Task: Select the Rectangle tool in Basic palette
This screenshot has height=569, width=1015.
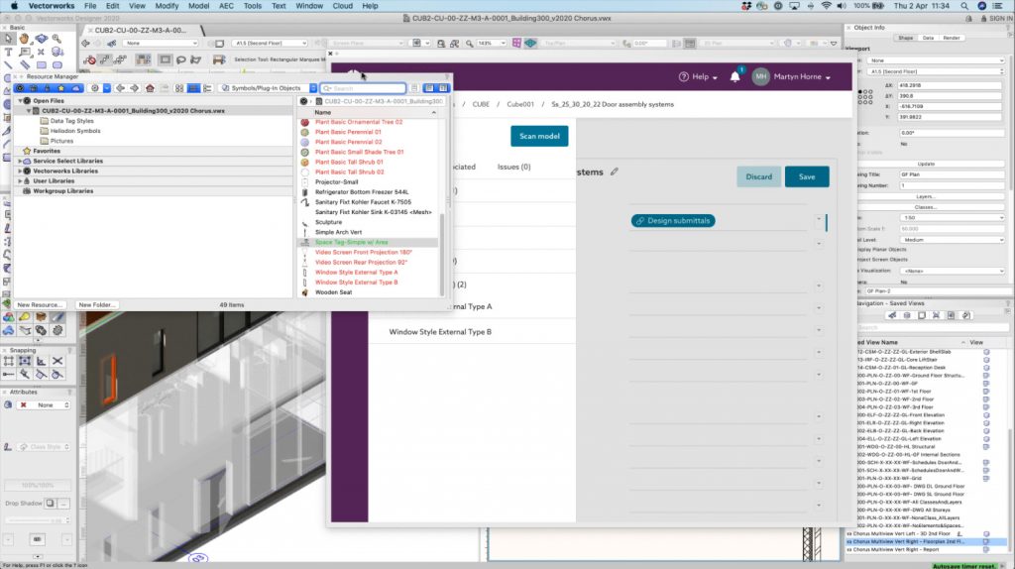Action: pyautogui.click(x=41, y=64)
